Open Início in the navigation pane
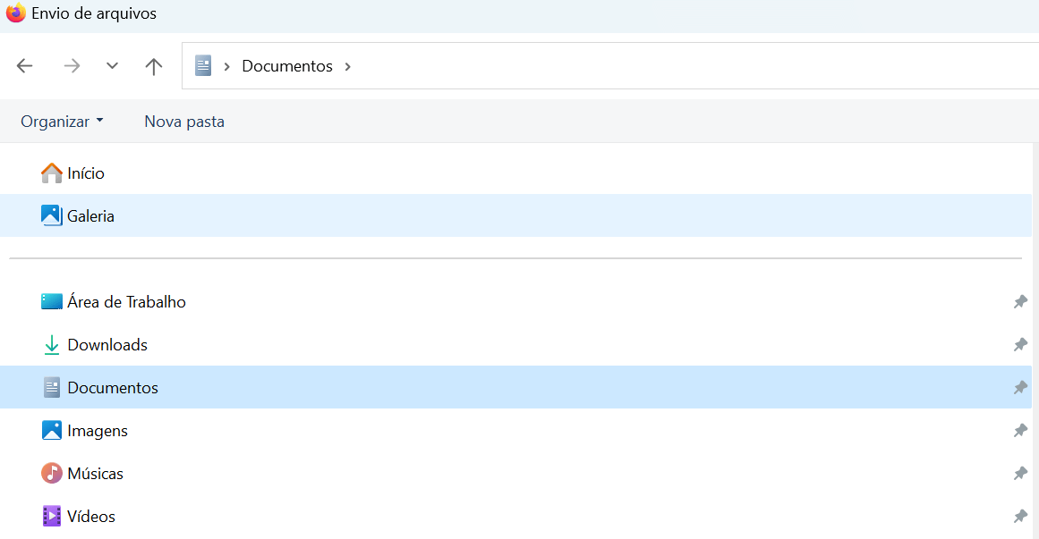This screenshot has width=1039, height=539. pos(515,173)
